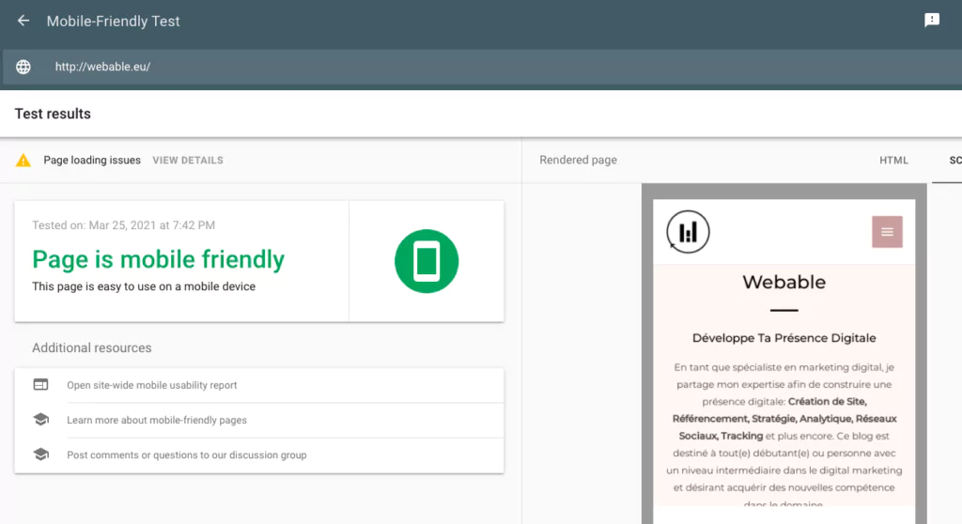Open the hamburger menu in rendered page
Screen dimensions: 962x524
[887, 232]
